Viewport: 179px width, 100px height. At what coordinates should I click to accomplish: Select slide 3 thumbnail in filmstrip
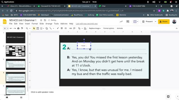click(16, 64)
